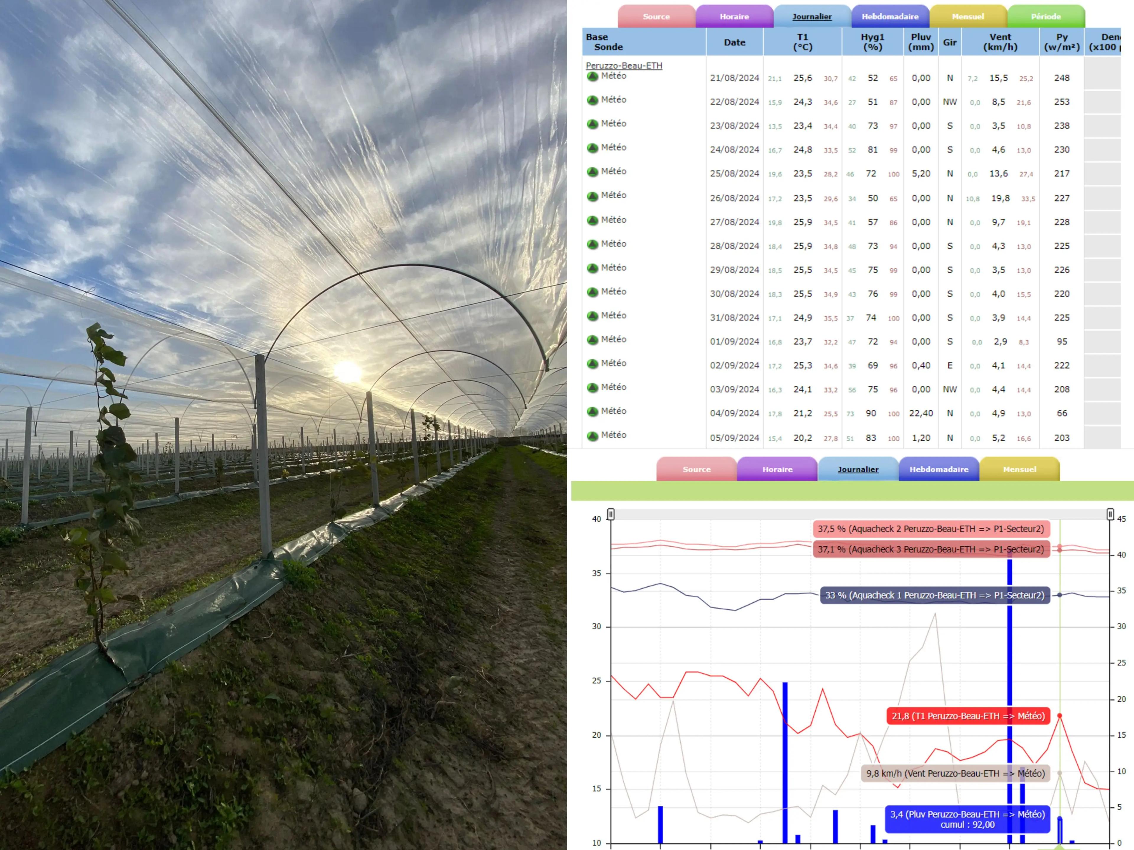Select the Météo icon on the 25/08/2024 row
Image resolution: width=1134 pixels, height=850 pixels.
[593, 171]
